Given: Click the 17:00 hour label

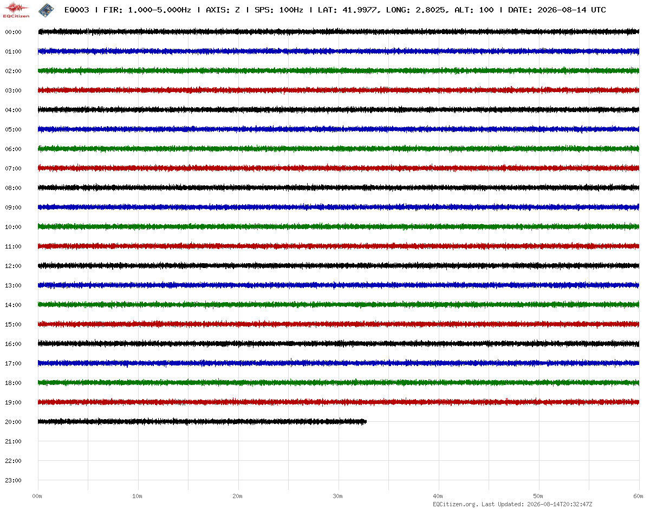Looking at the screenshot, I should (13, 363).
